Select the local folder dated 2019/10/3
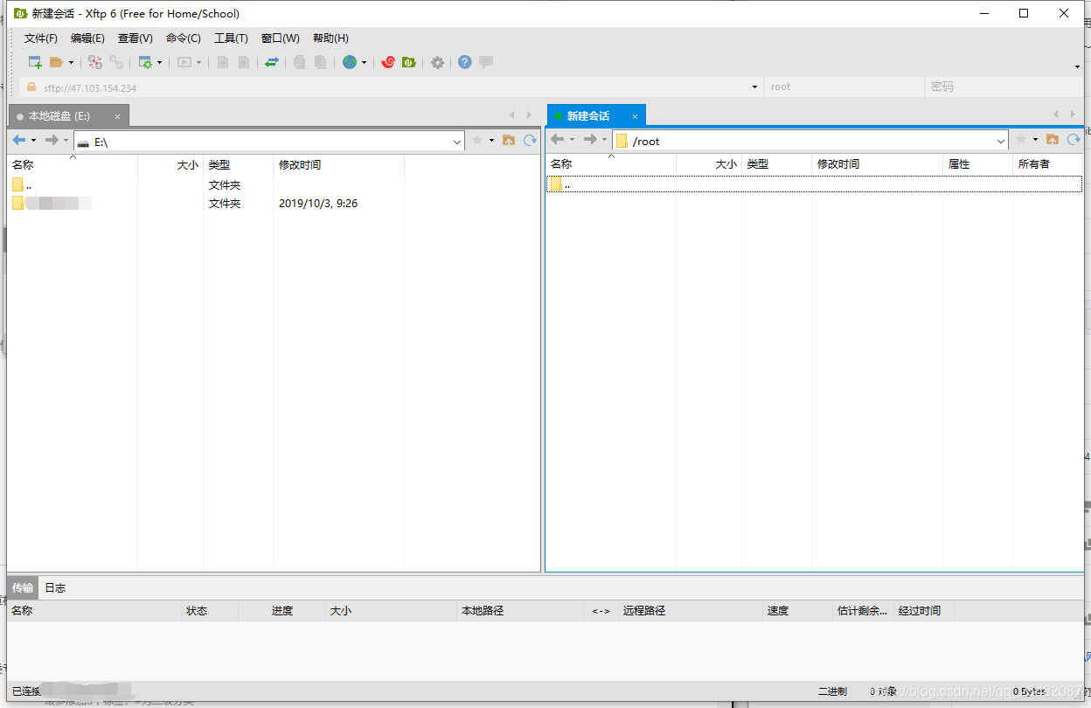Image resolution: width=1091 pixels, height=708 pixels. point(273,204)
